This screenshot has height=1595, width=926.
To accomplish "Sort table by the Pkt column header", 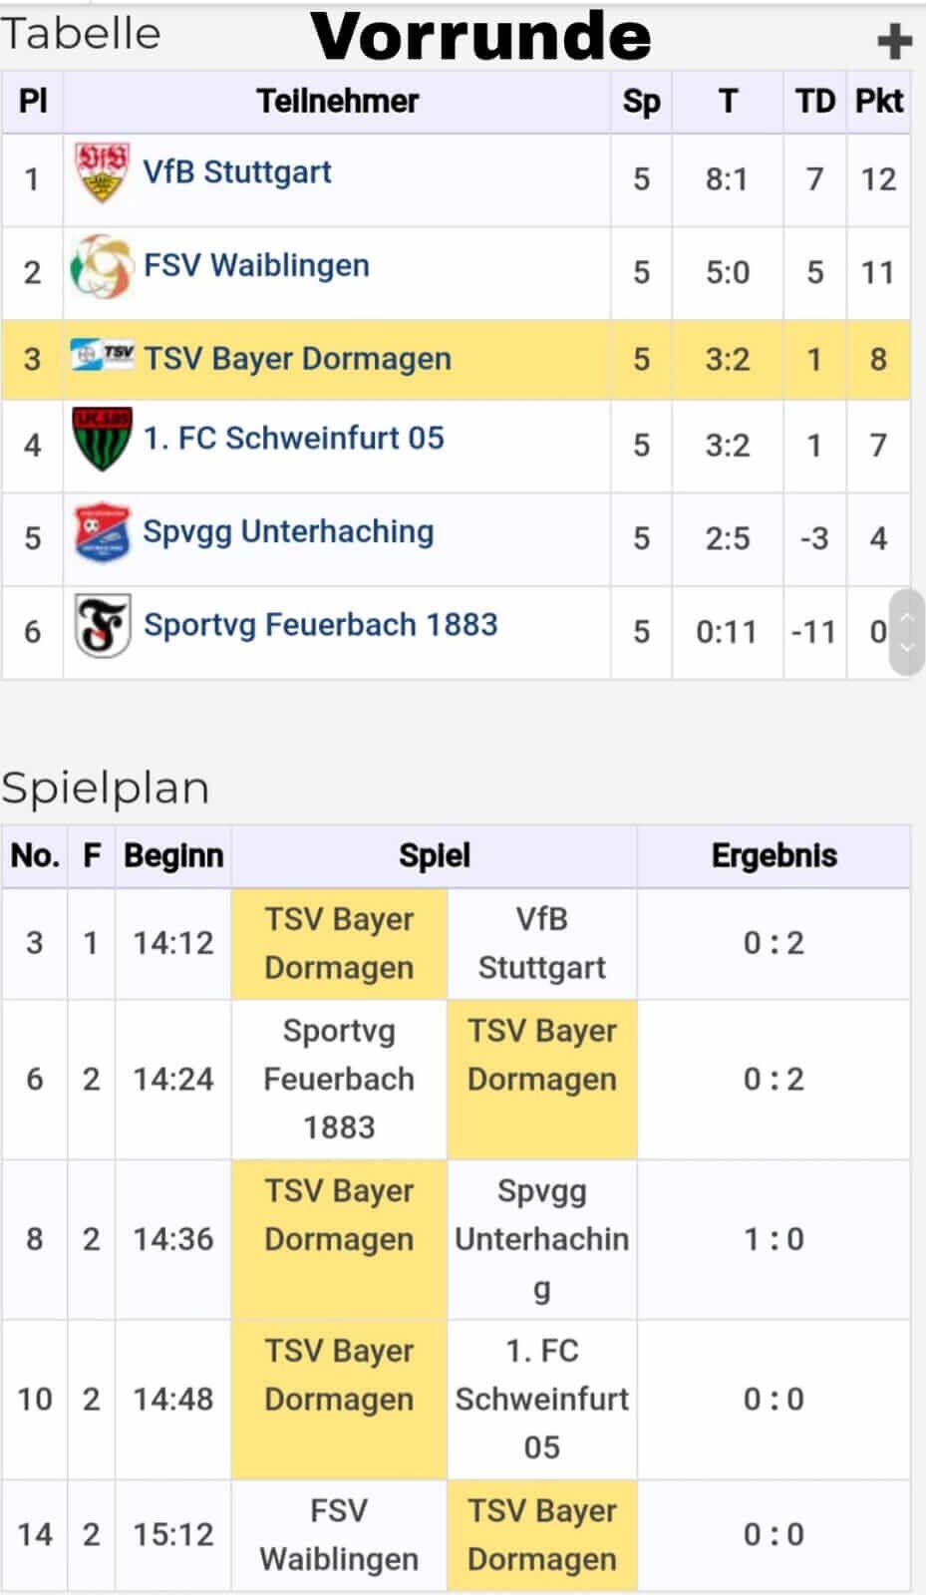I will click(x=878, y=101).
